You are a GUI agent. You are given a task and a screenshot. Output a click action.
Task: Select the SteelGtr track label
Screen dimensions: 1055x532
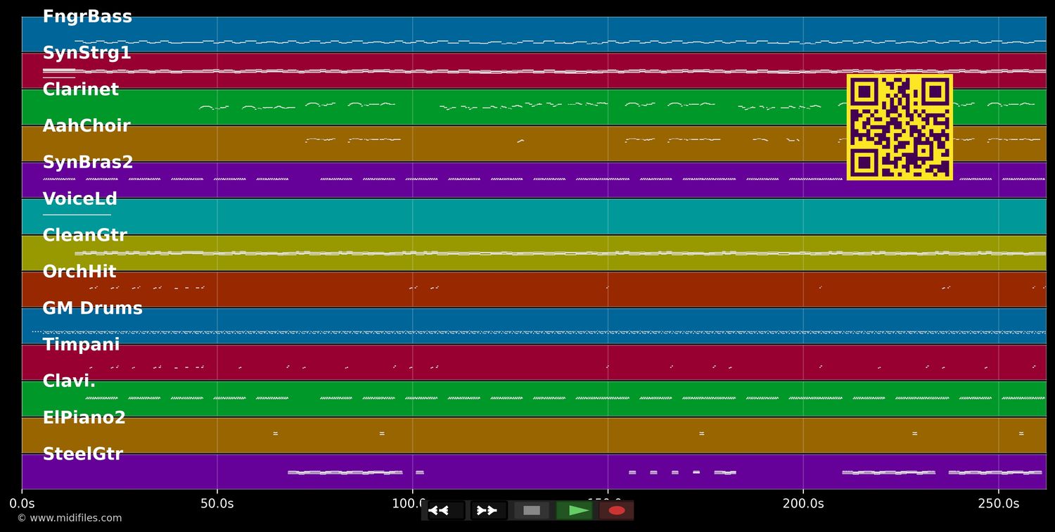click(83, 455)
